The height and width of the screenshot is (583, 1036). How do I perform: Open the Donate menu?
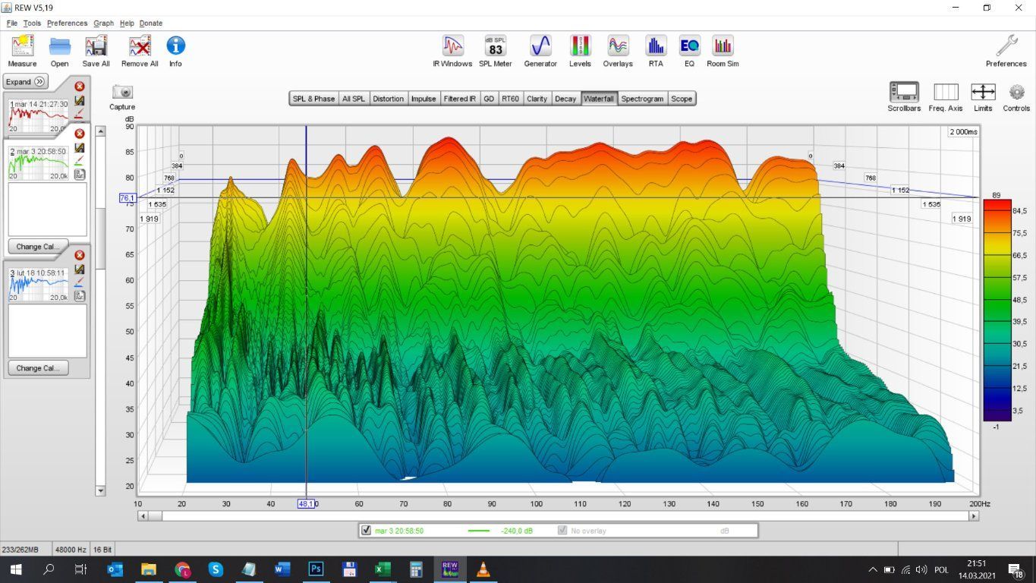[x=151, y=23]
